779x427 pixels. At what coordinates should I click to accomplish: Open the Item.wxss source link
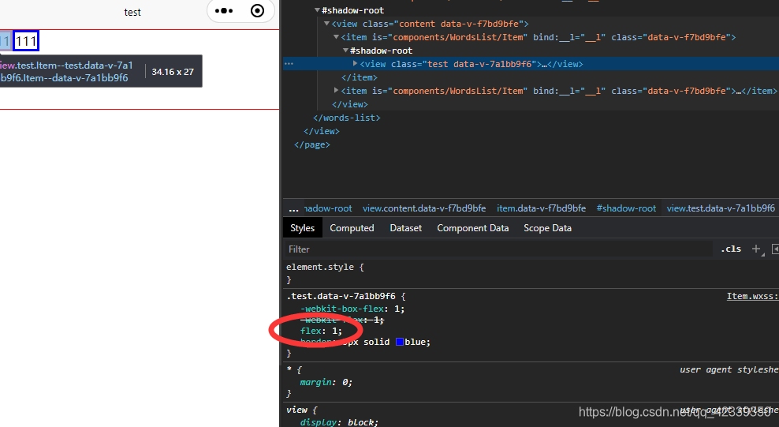pos(752,296)
